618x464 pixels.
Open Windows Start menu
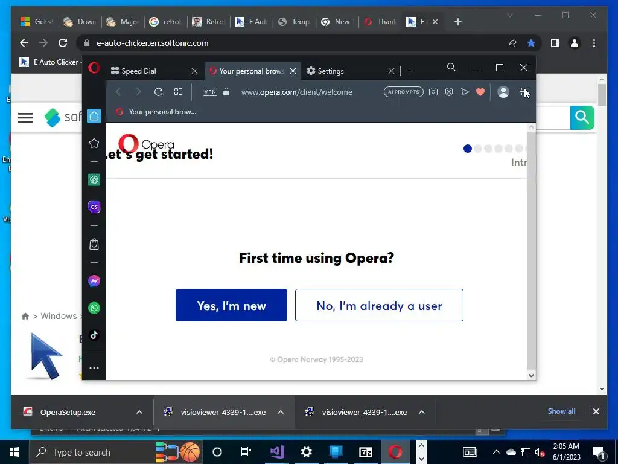[x=14, y=452]
